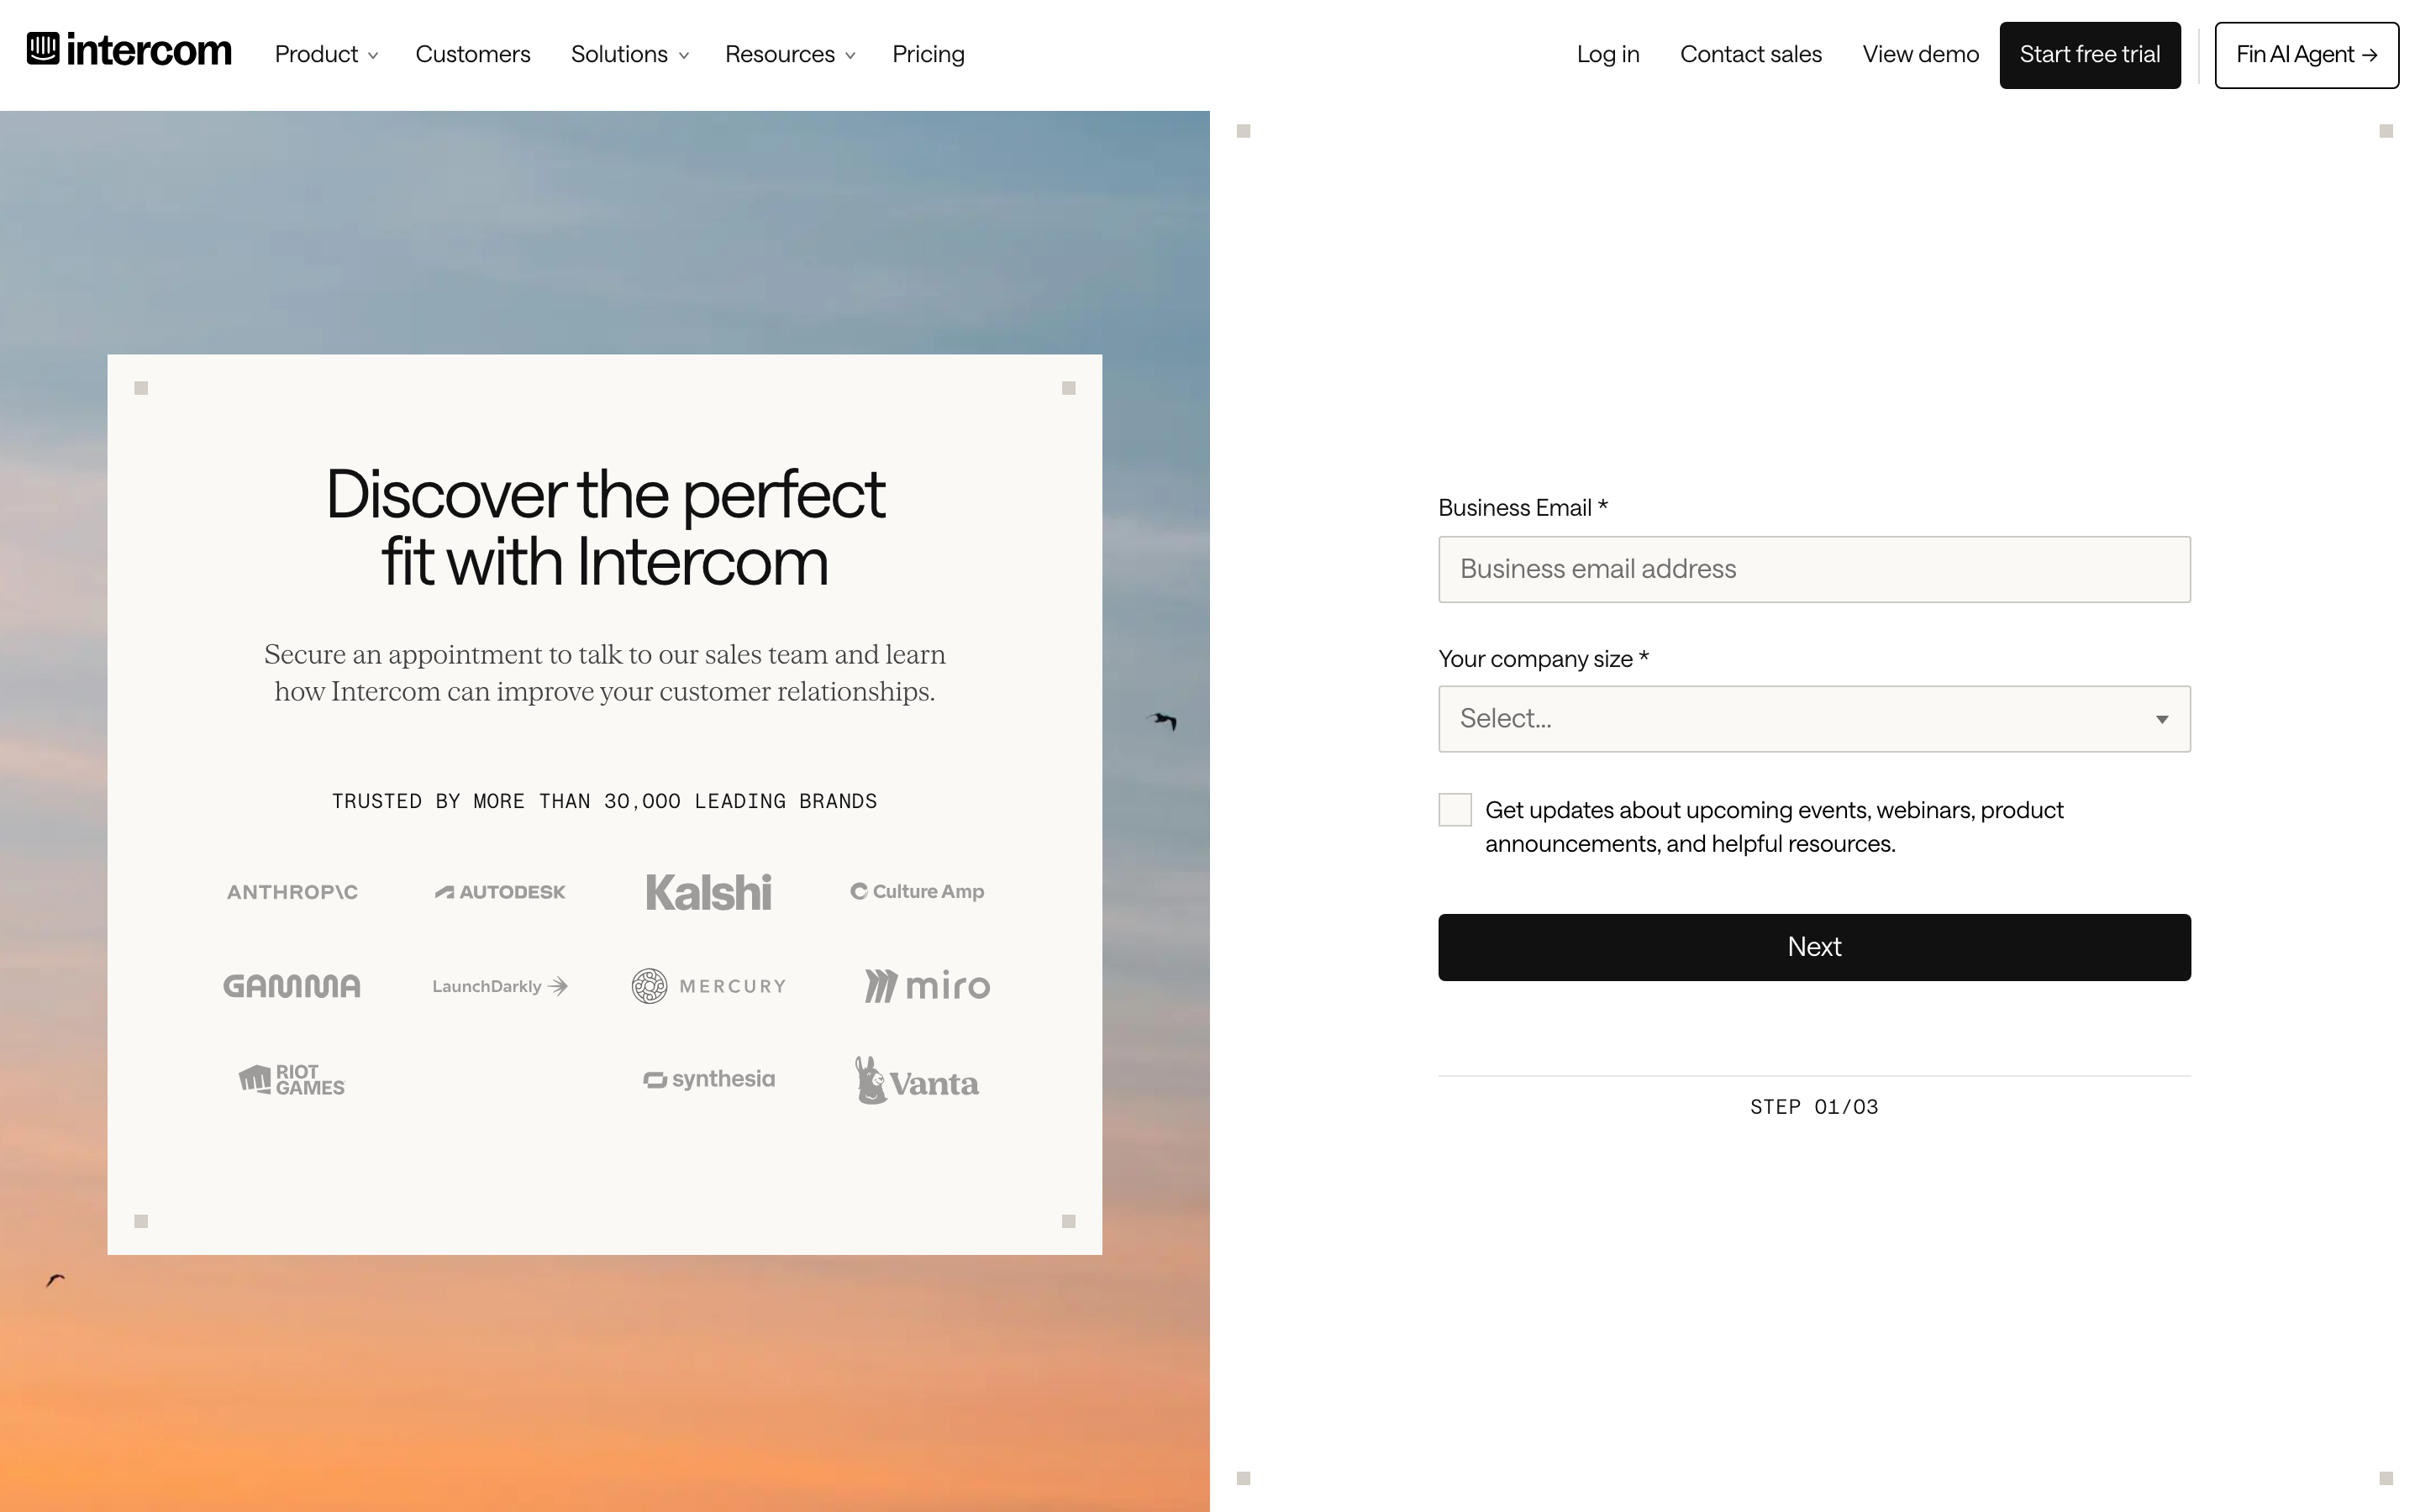Open the Fin AI Agent button

(2306, 55)
